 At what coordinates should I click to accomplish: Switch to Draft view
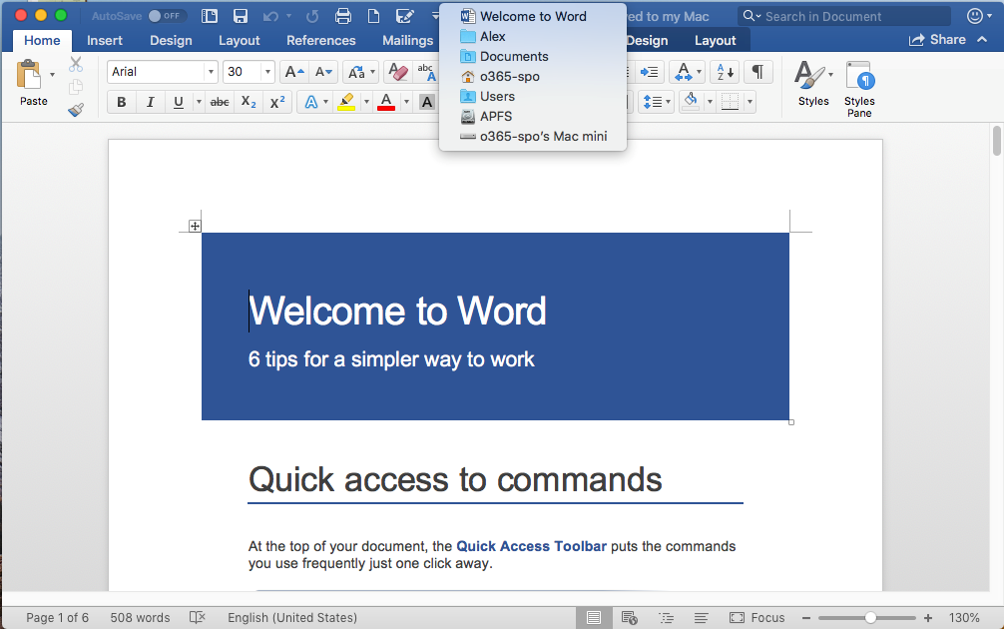pyautogui.click(x=702, y=617)
